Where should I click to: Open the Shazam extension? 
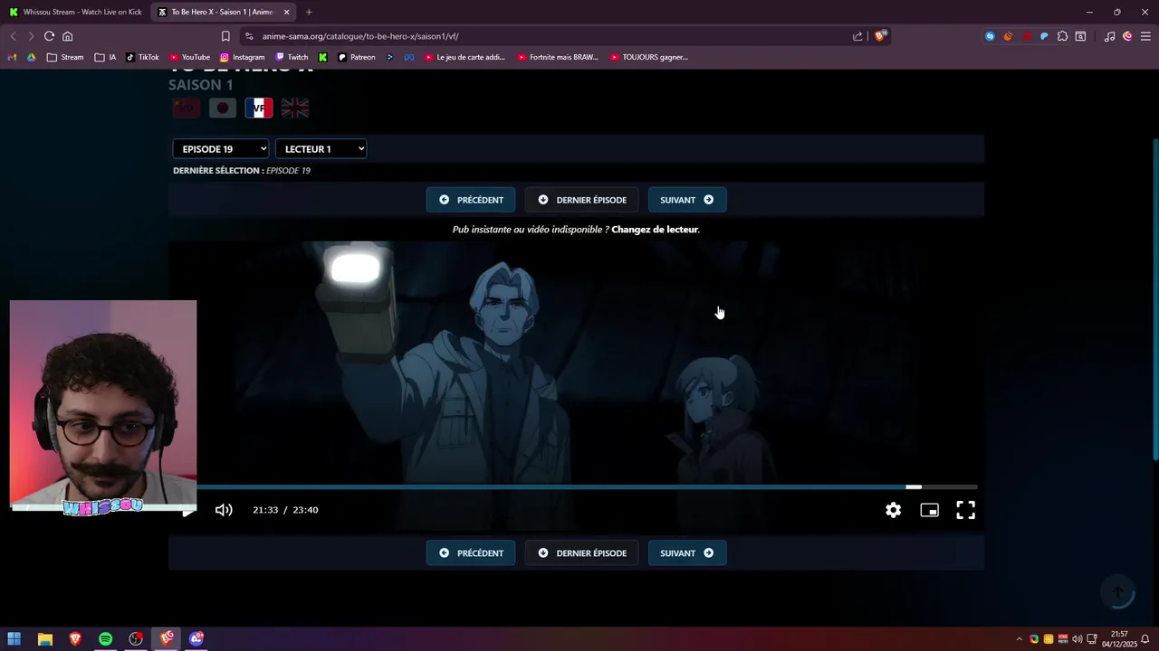pyautogui.click(x=990, y=36)
